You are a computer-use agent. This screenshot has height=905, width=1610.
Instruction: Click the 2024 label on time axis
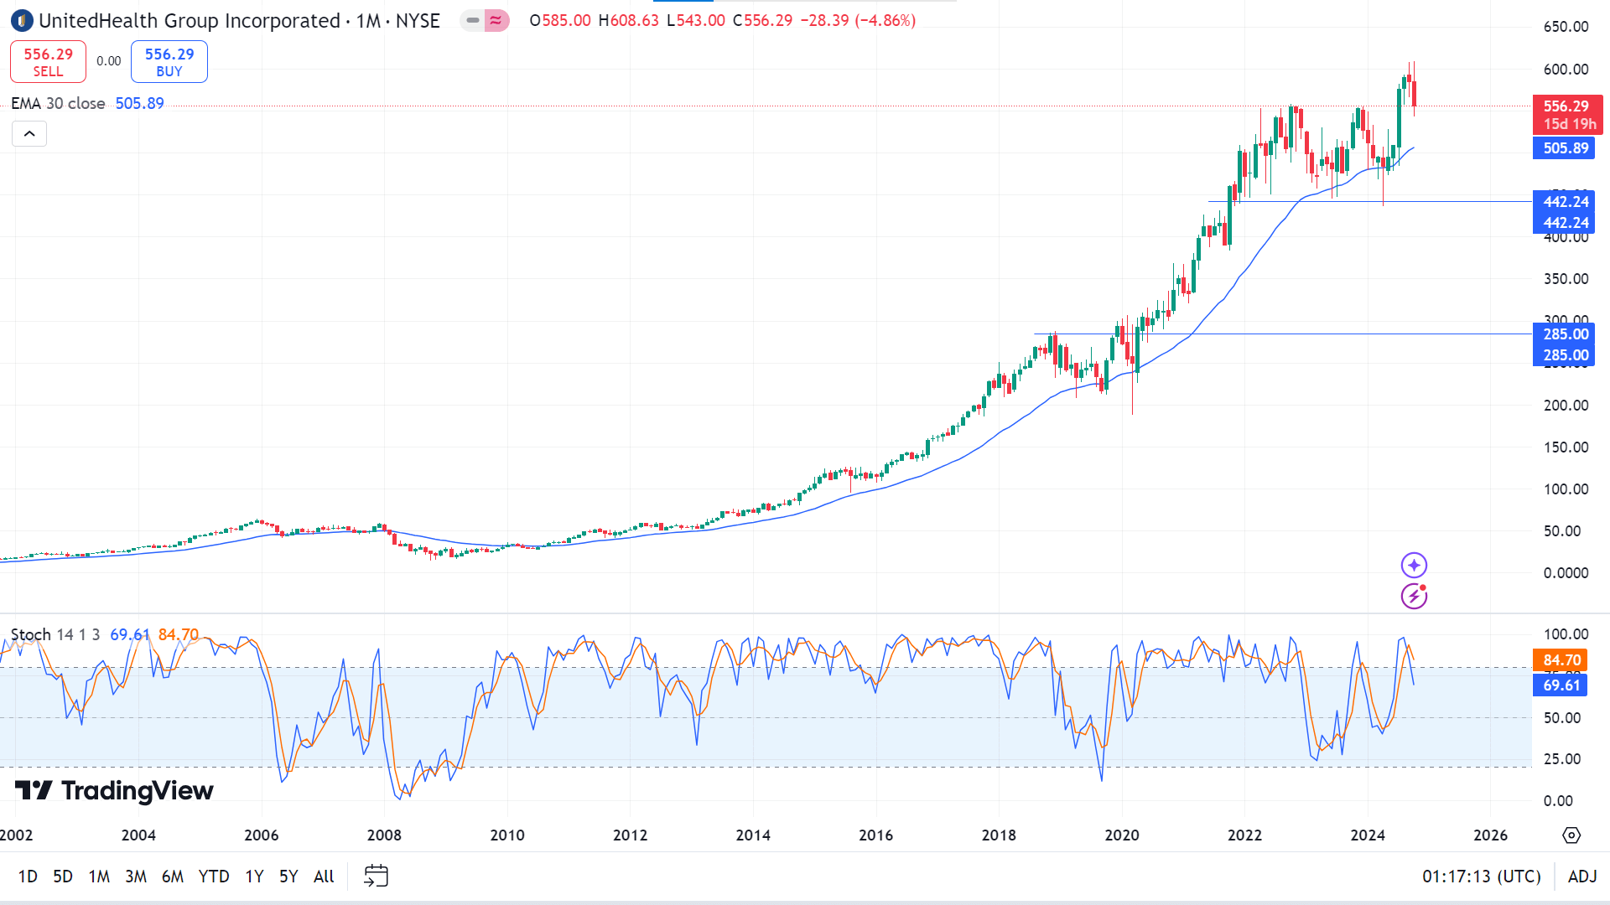[1368, 835]
